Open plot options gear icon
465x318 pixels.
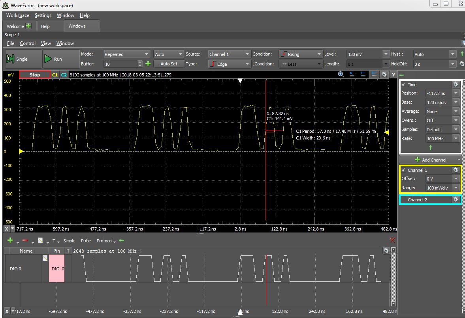[384, 74]
